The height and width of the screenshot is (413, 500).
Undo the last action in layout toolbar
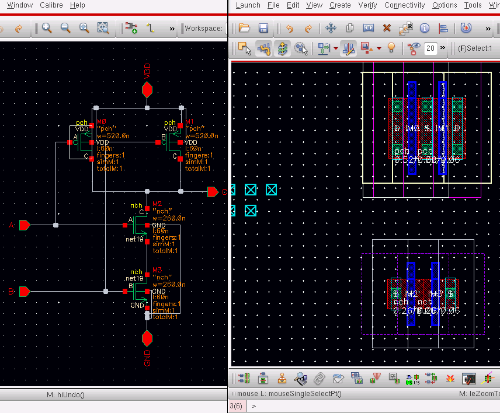290,29
